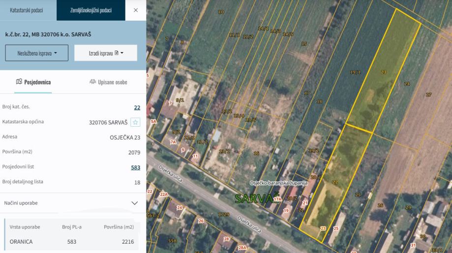Click usage area value 2216
This screenshot has height=253, width=452.
point(128,242)
